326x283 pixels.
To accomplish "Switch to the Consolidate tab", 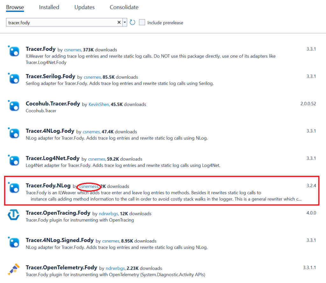I will point(124,7).
